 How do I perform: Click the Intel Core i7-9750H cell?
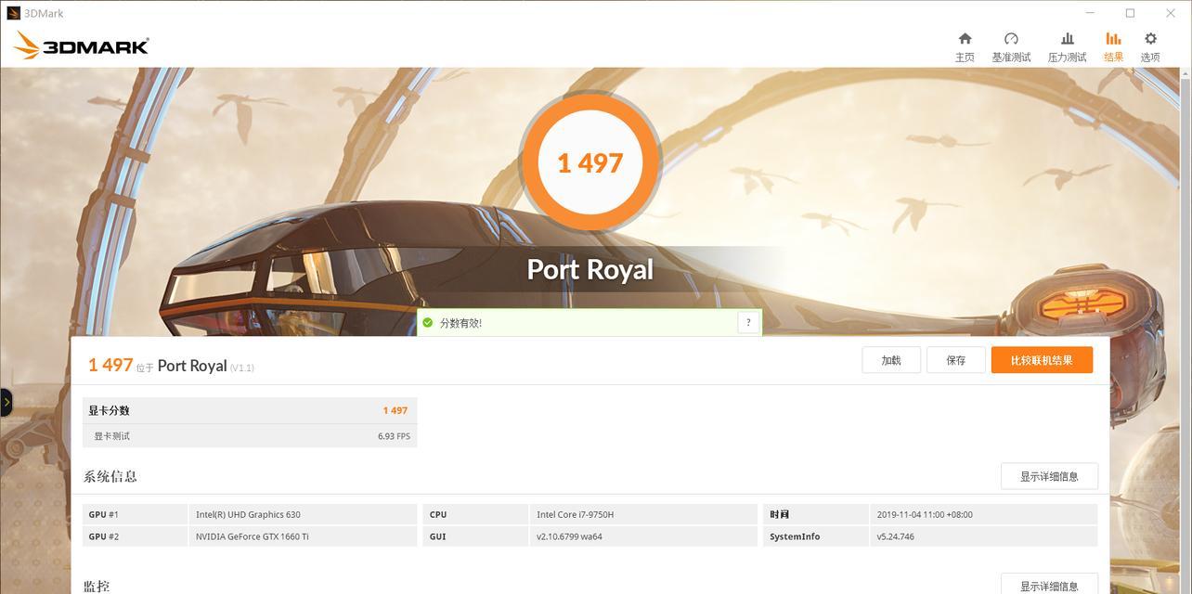(x=643, y=514)
